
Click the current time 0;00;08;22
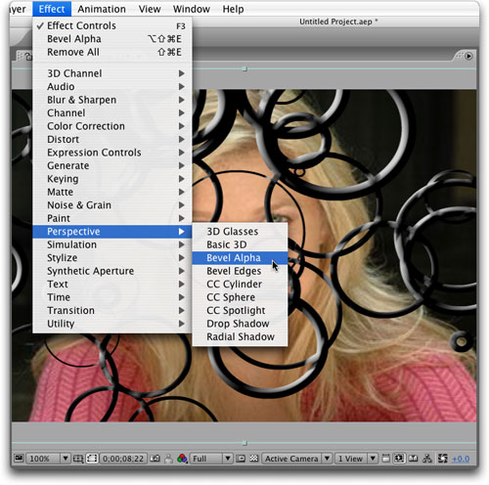(x=123, y=459)
